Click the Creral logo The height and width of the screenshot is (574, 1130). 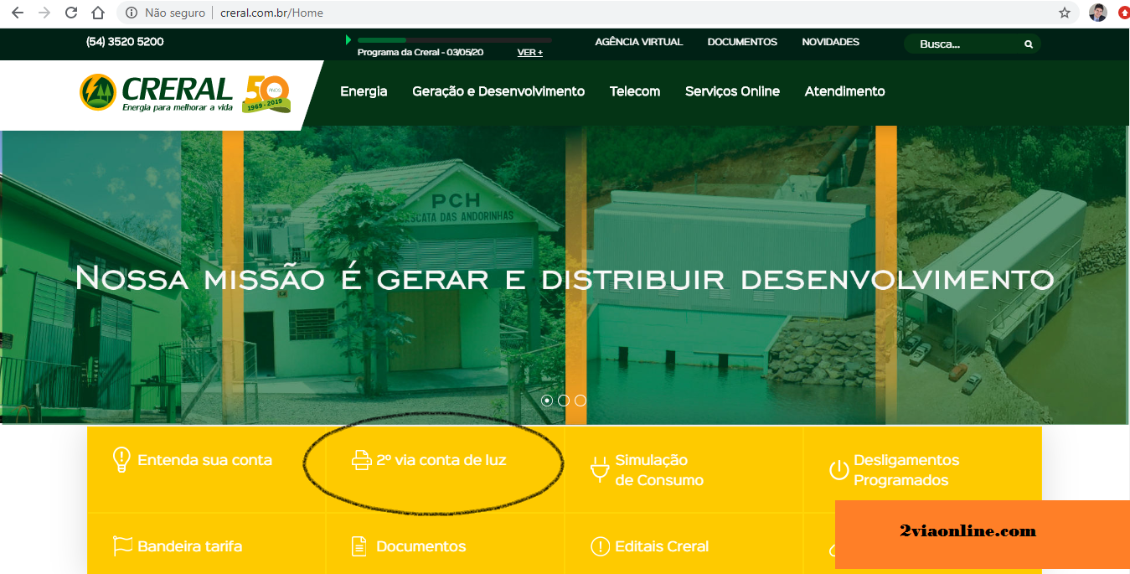pyautogui.click(x=156, y=92)
